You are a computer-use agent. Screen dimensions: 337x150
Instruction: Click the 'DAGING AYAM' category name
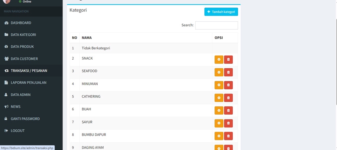coord(93,148)
